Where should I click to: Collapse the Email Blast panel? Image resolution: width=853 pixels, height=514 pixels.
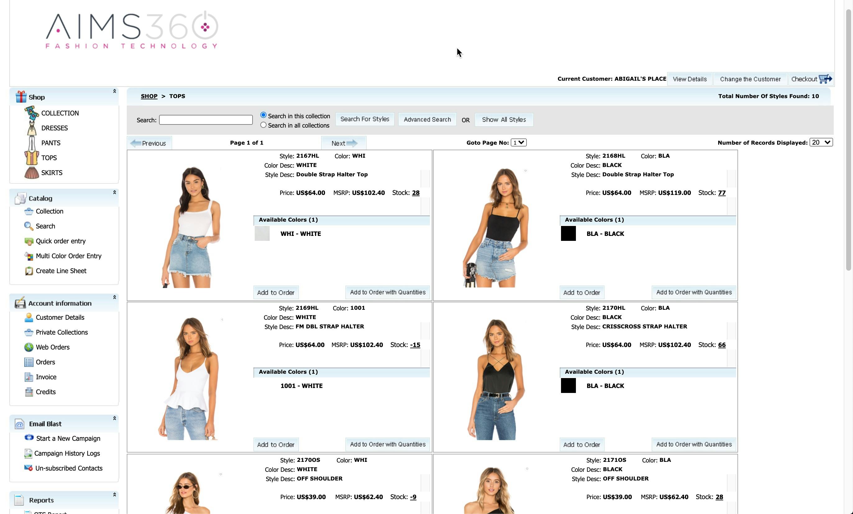[x=114, y=418]
